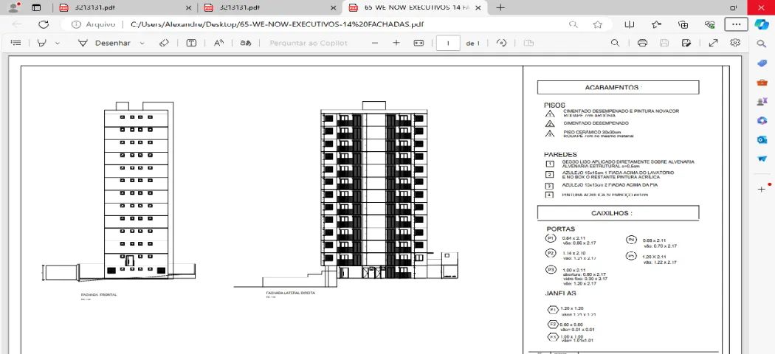
Task: Save the PDF file
Action: (x=664, y=43)
